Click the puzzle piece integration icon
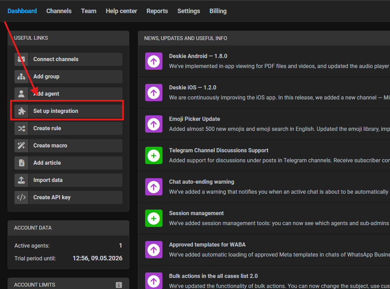The image size is (390, 289). [x=21, y=111]
